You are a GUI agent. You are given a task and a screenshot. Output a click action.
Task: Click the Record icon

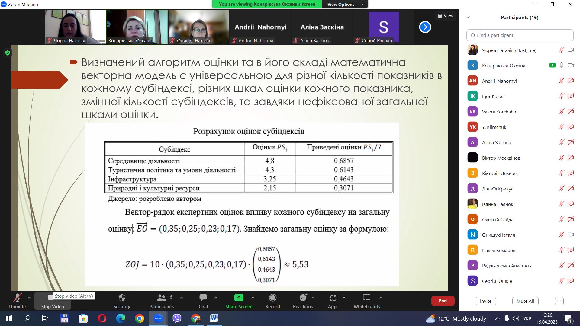(272, 298)
